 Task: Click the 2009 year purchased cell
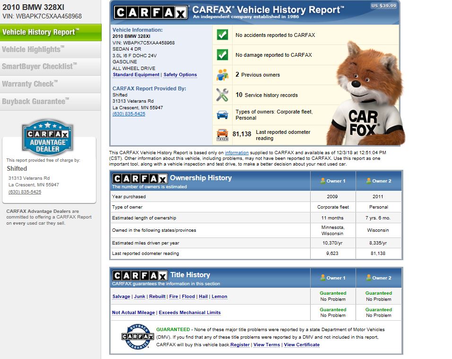[x=332, y=197]
